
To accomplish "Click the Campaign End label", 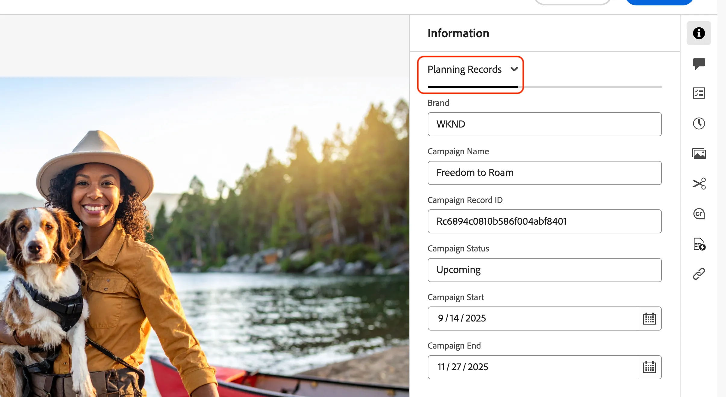I will (x=454, y=346).
